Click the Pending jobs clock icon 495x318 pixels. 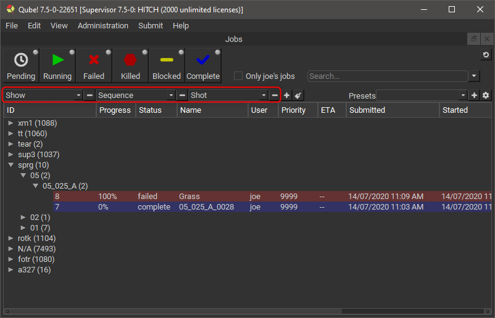[x=21, y=60]
